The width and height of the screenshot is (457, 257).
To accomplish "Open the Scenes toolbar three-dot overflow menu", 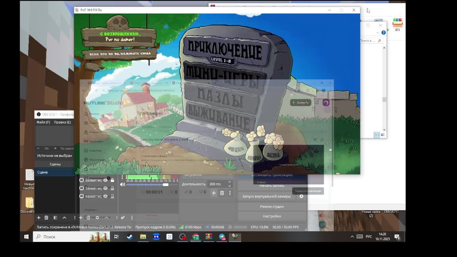I will 75,218.
